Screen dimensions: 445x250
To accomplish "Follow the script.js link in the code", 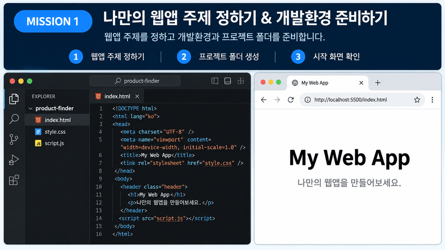I will (170, 218).
